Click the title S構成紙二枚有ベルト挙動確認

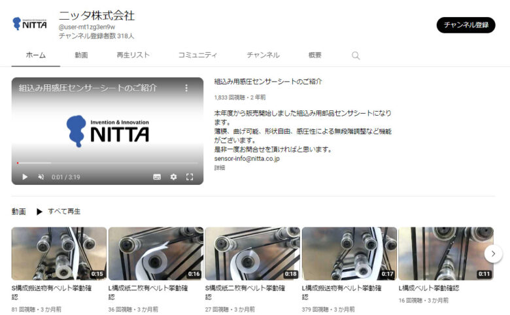click(x=245, y=292)
